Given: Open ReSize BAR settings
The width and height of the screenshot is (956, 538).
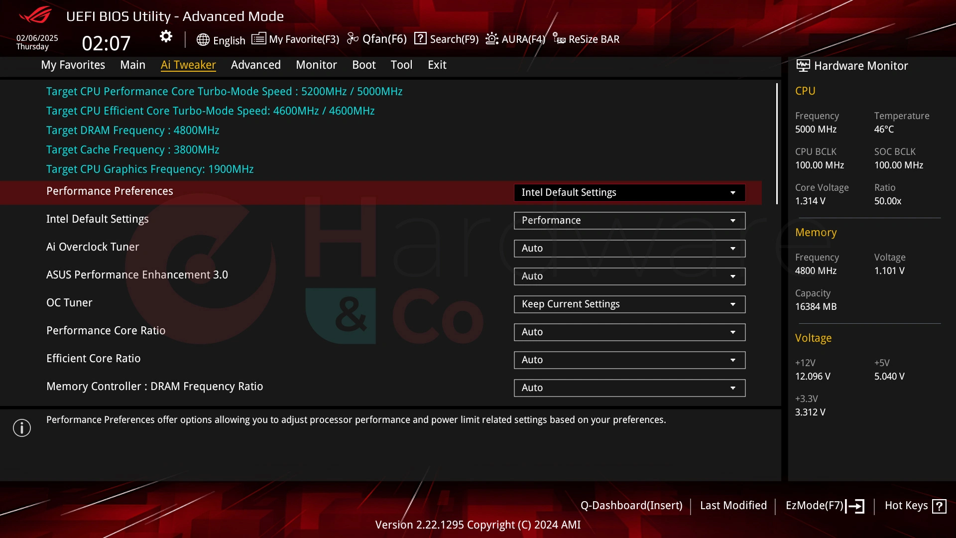Looking at the screenshot, I should pyautogui.click(x=587, y=39).
